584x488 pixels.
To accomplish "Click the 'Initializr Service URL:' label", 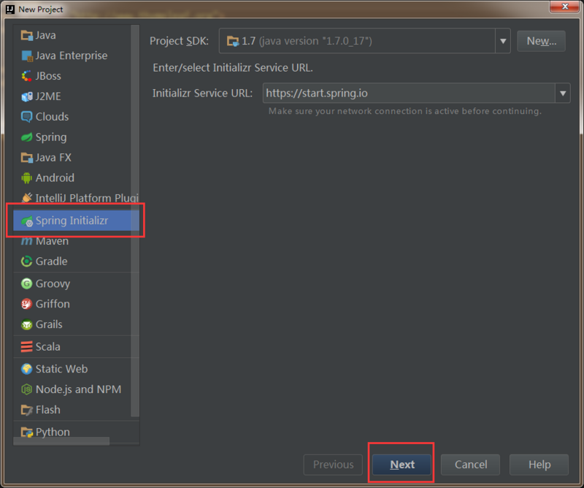I will [x=203, y=94].
